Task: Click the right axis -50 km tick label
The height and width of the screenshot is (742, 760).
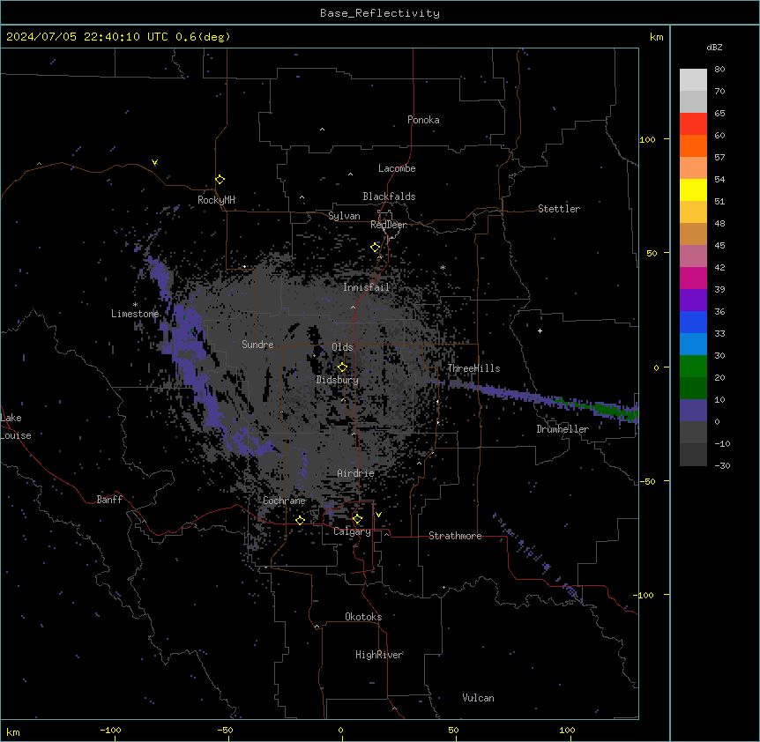Action: click(x=647, y=481)
